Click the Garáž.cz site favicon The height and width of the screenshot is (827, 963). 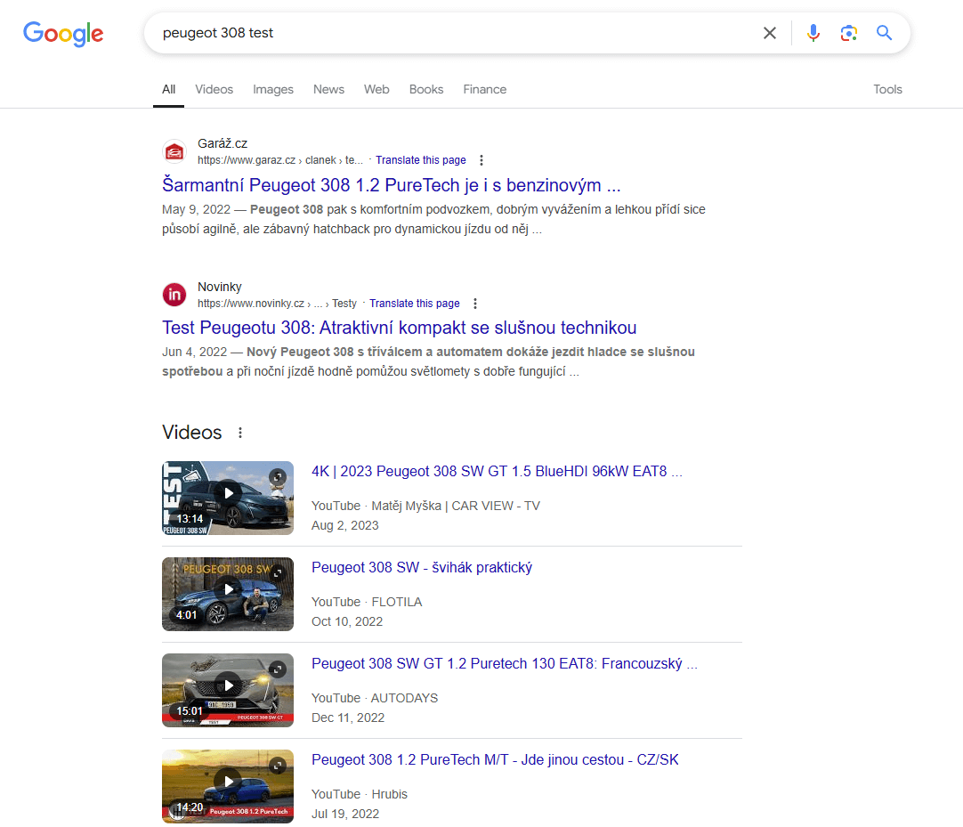(x=174, y=152)
